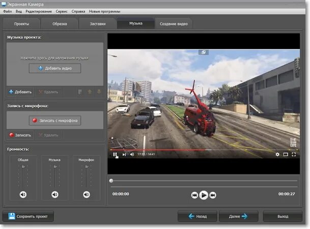Switch to the Заставки tab
The width and height of the screenshot is (310, 229).
click(98, 24)
